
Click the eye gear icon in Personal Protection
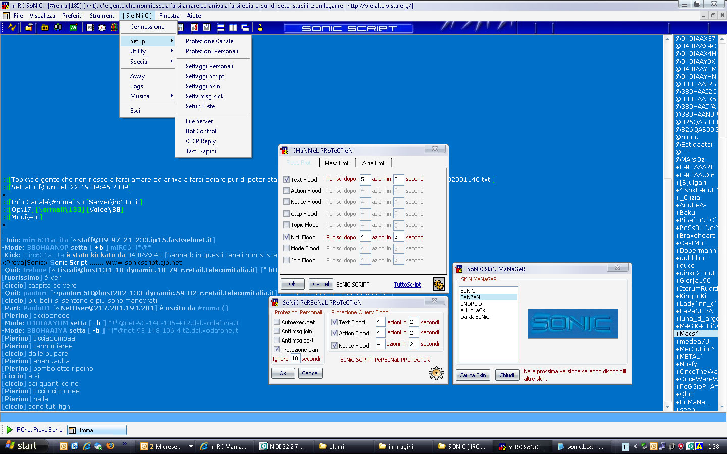tap(436, 373)
